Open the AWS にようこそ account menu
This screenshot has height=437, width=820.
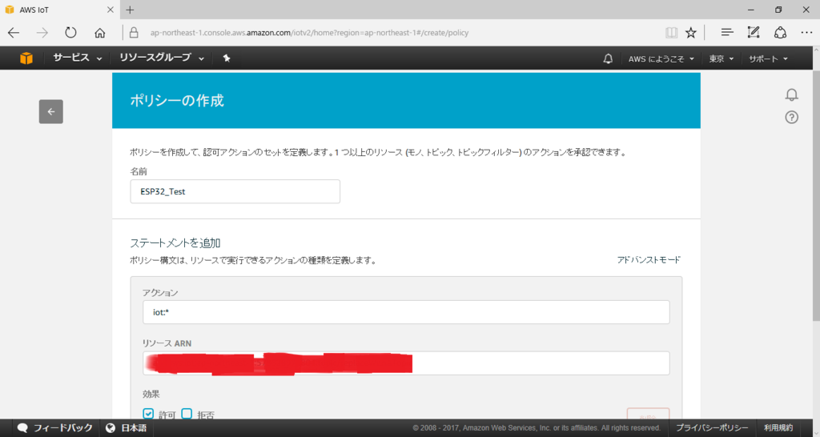[661, 58]
